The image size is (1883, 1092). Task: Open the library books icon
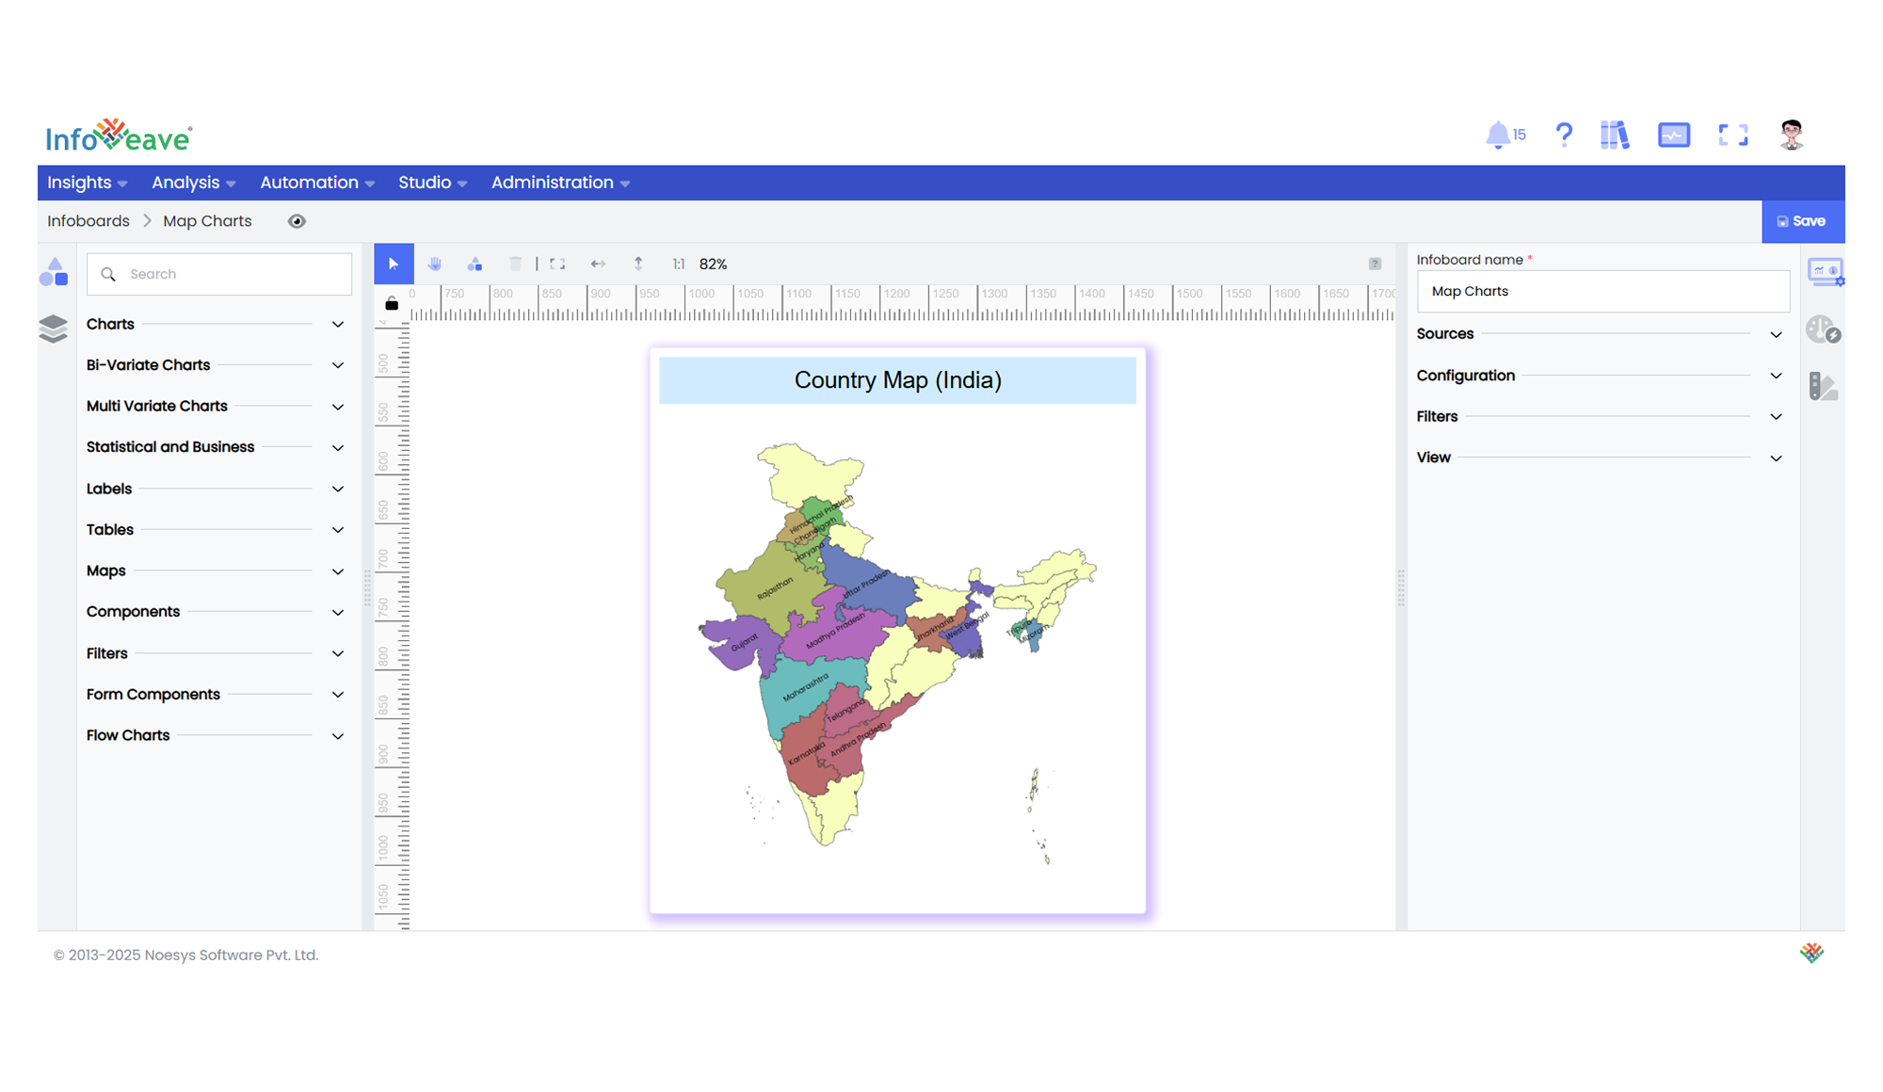1615,135
